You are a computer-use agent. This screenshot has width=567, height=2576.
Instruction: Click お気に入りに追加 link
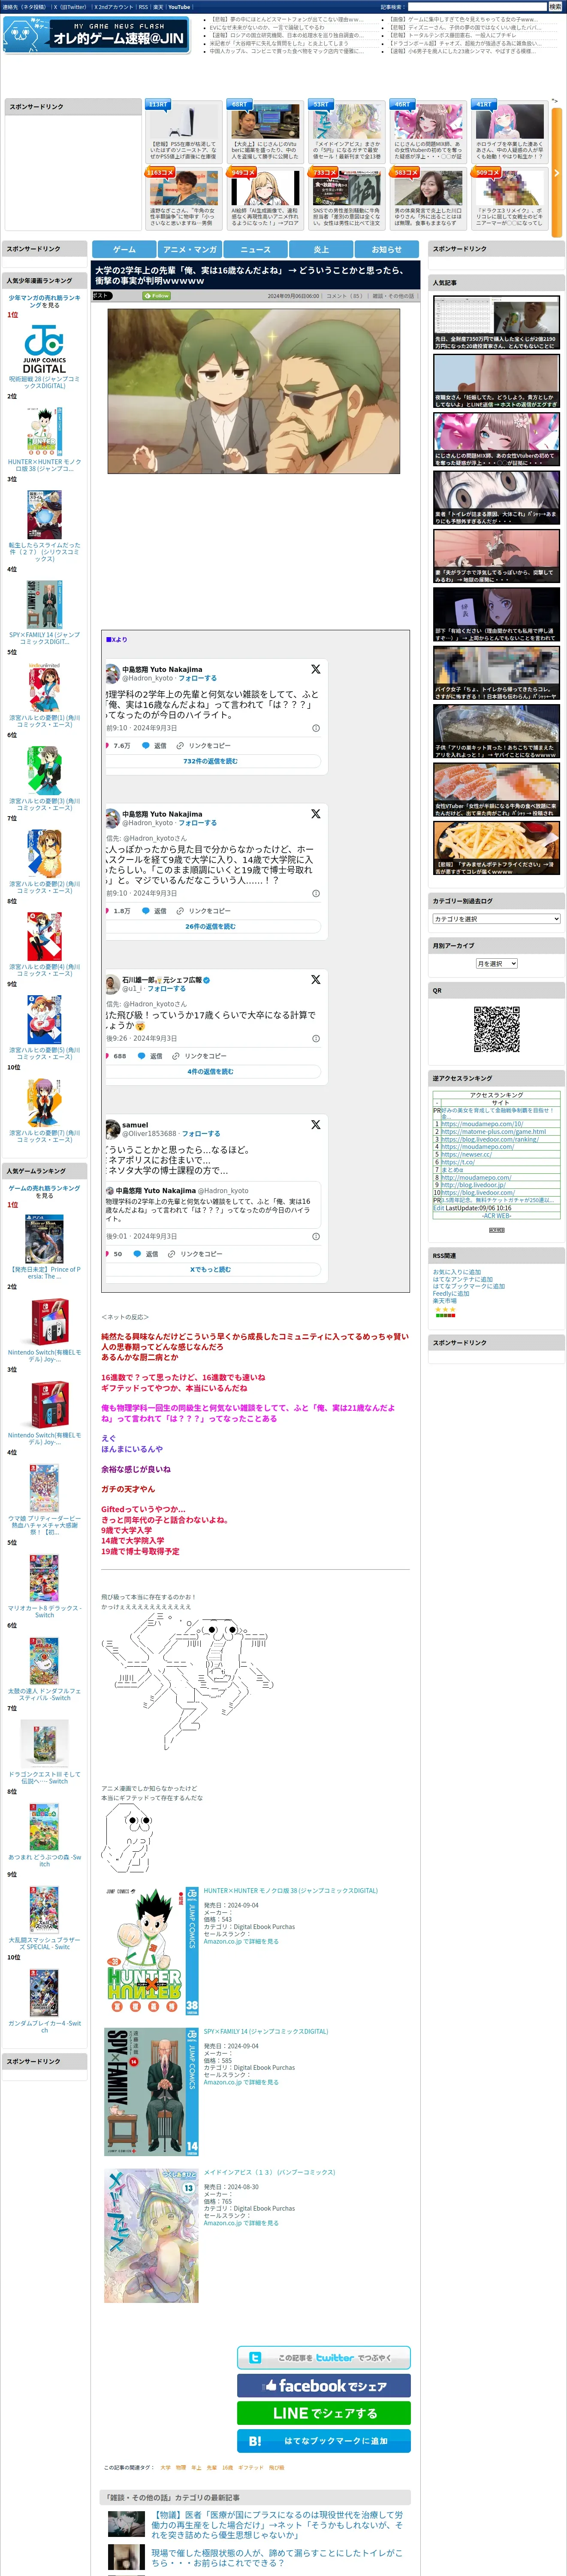coord(456,1272)
